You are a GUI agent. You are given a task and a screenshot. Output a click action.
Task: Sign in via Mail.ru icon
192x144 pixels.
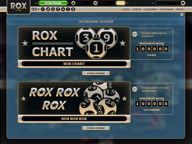click(x=53, y=9)
